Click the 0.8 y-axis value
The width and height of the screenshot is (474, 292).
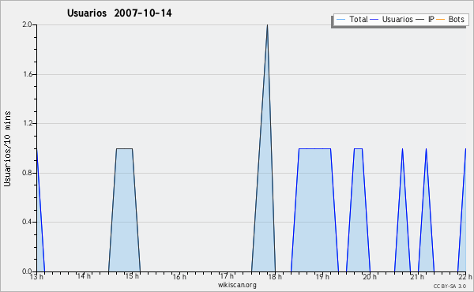[27, 173]
